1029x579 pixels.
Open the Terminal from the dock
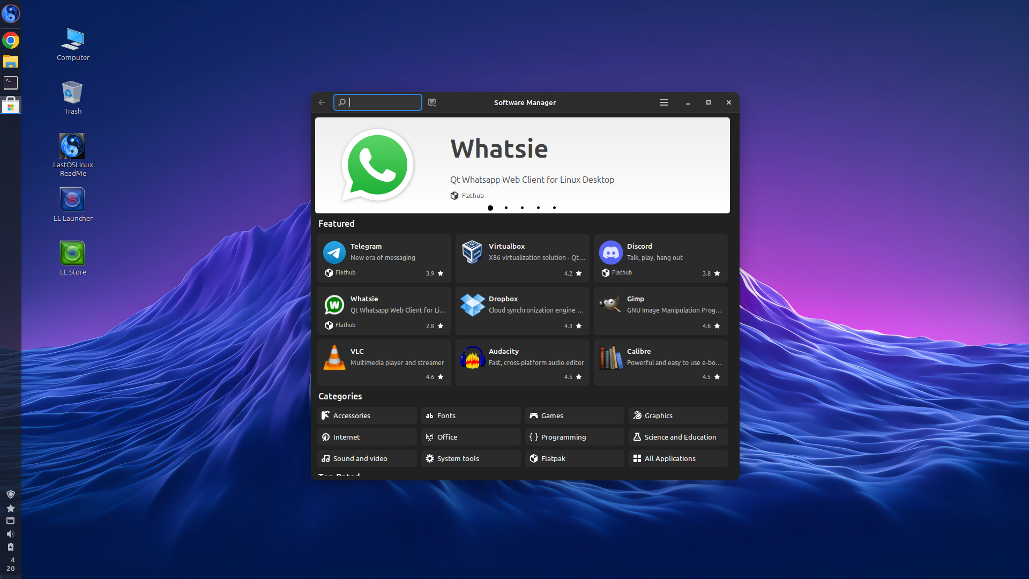tap(11, 83)
